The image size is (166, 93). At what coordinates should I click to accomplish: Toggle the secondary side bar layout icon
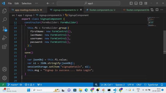point(141,3)
